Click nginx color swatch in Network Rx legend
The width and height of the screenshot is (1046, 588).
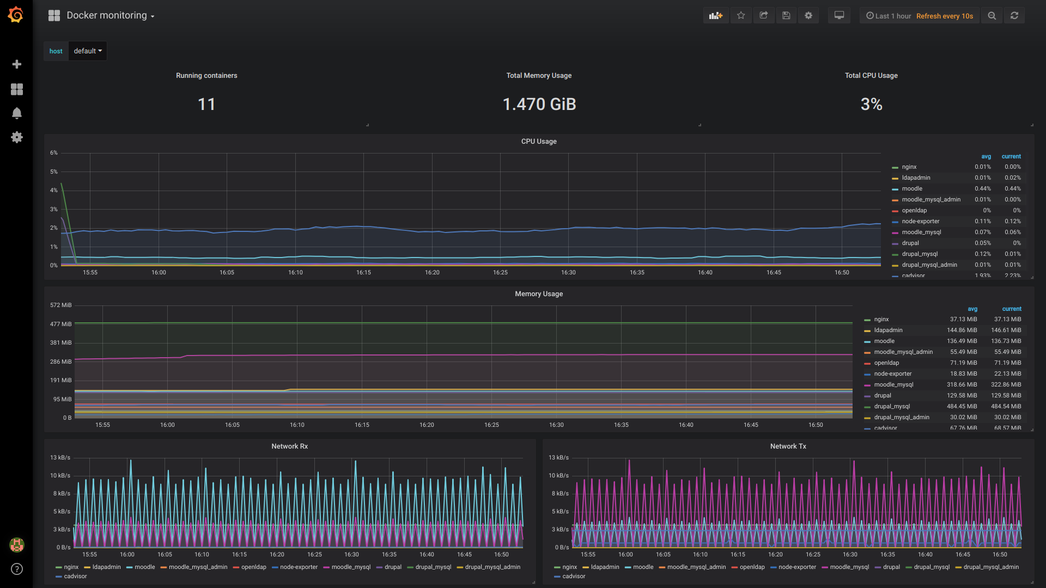(x=59, y=568)
